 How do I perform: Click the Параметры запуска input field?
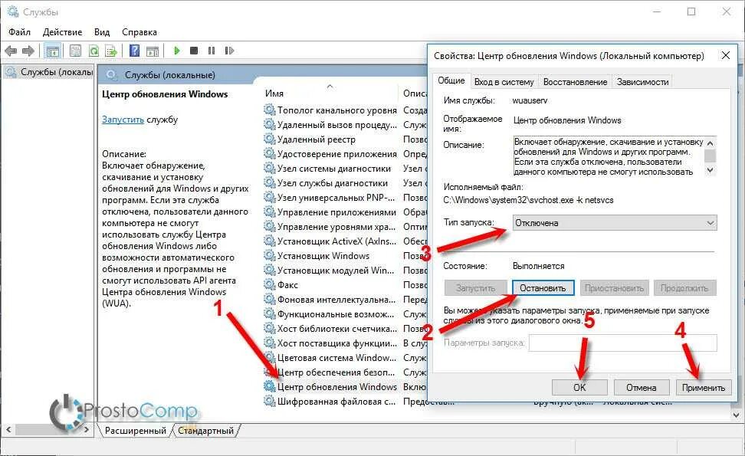(623, 343)
